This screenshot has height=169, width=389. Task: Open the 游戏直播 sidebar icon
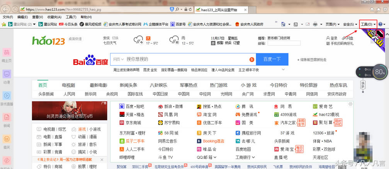click(7, 96)
